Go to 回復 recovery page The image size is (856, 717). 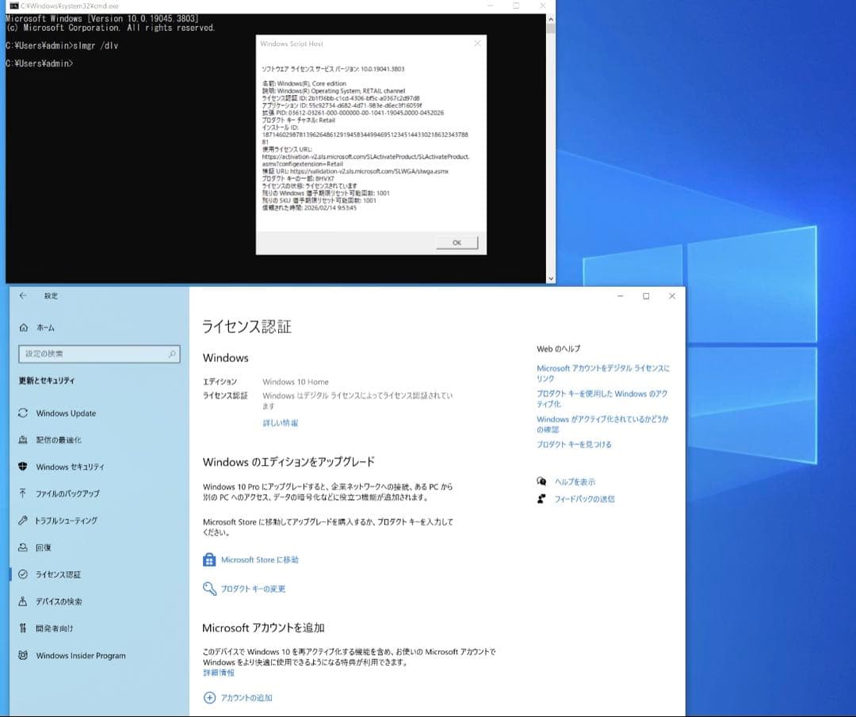coord(43,547)
